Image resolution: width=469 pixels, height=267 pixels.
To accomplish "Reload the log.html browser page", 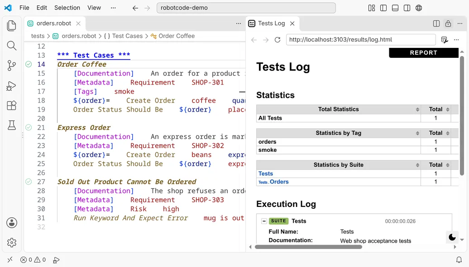I will pos(278,40).
